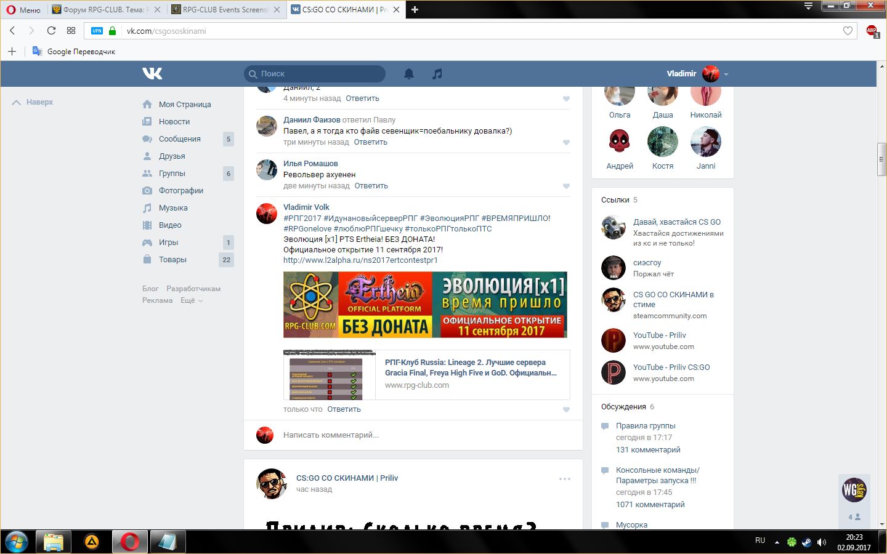Open notifications bell icon
887x554 pixels.
pos(409,74)
